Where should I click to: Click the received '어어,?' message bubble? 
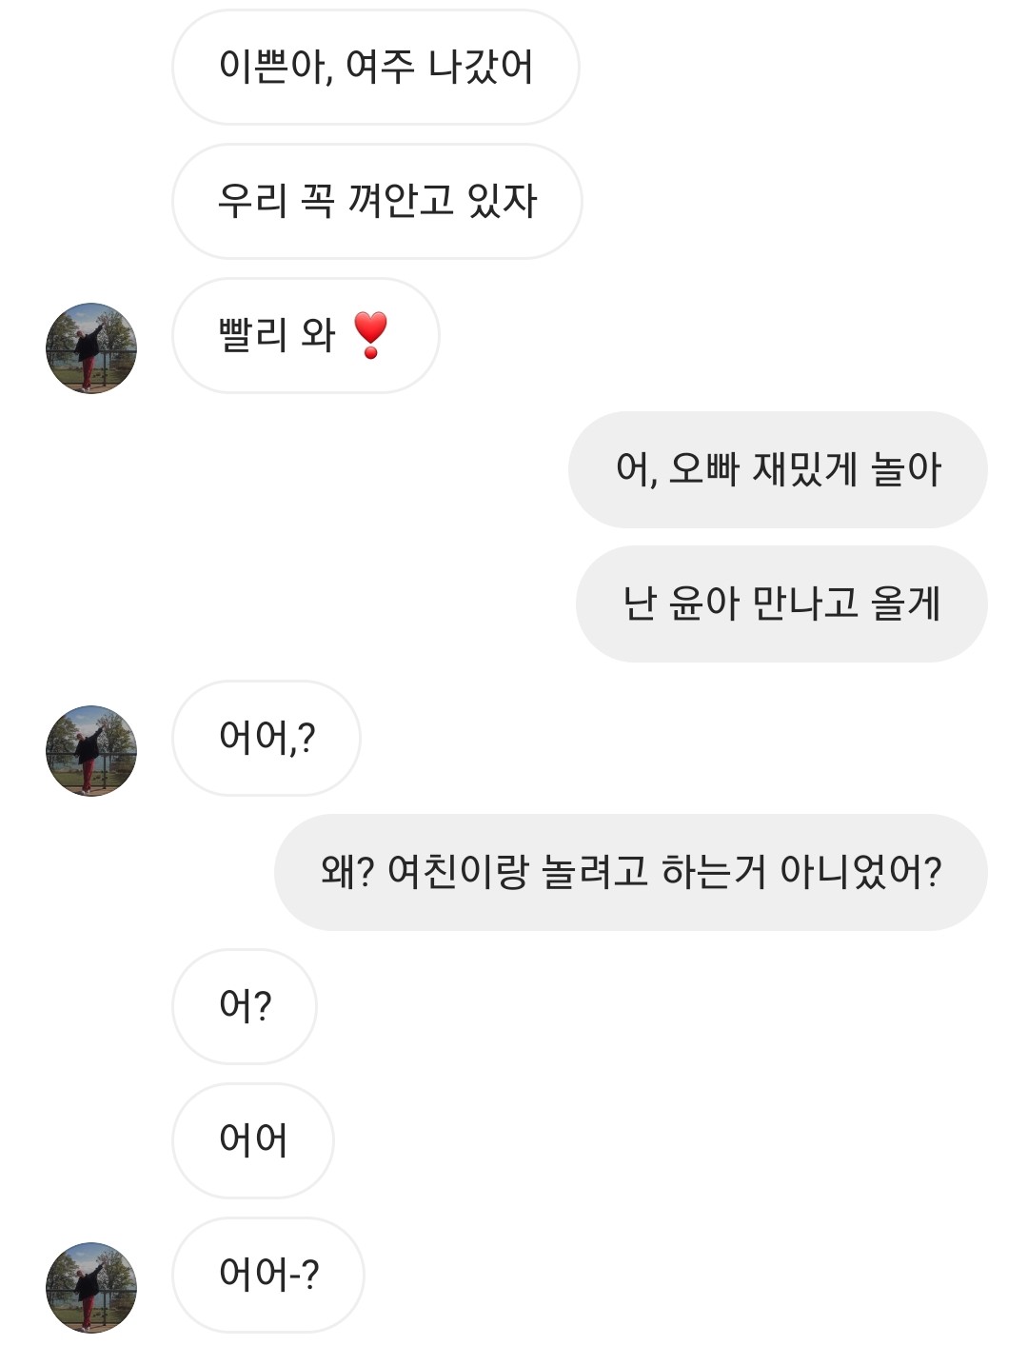point(267,738)
